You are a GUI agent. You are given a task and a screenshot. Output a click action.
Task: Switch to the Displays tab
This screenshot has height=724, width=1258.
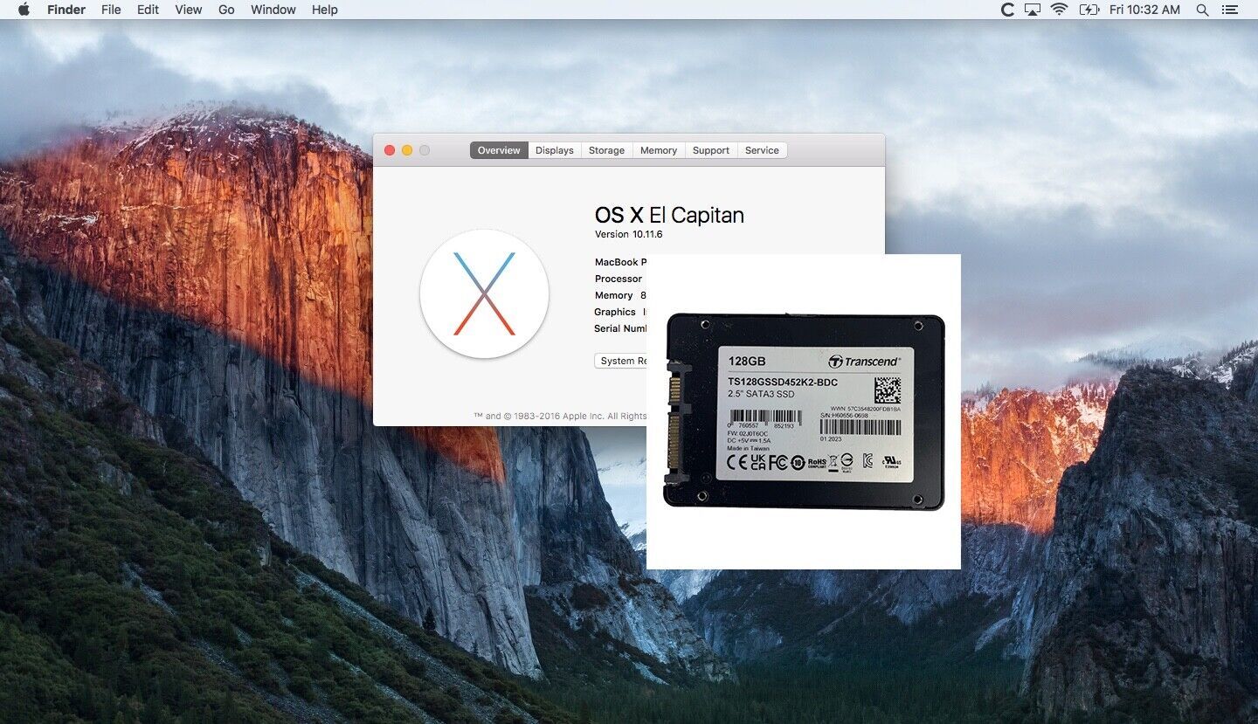click(x=555, y=150)
